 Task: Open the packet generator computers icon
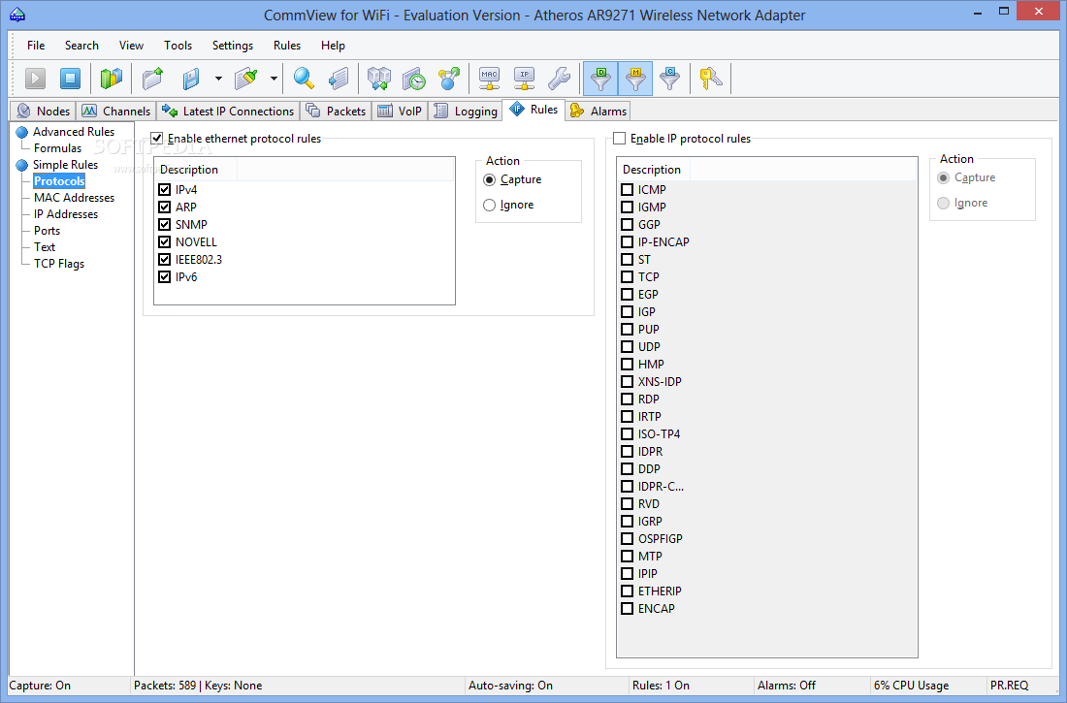(379, 79)
